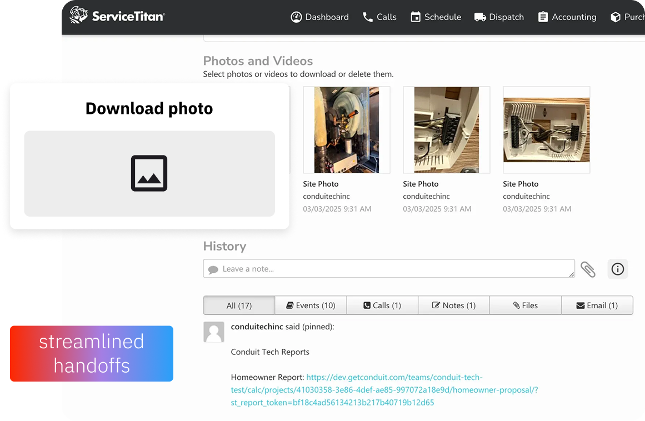Click the conduitechinc name in pinned note
Screen dimensions: 645x421
tap(257, 327)
